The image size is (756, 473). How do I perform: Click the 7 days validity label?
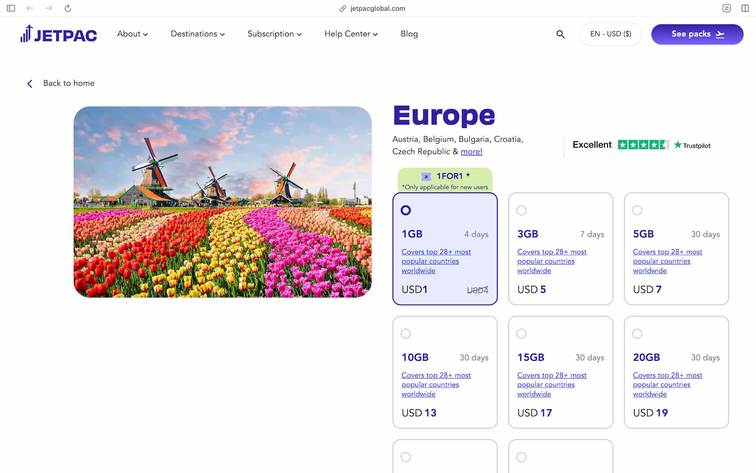(x=592, y=234)
